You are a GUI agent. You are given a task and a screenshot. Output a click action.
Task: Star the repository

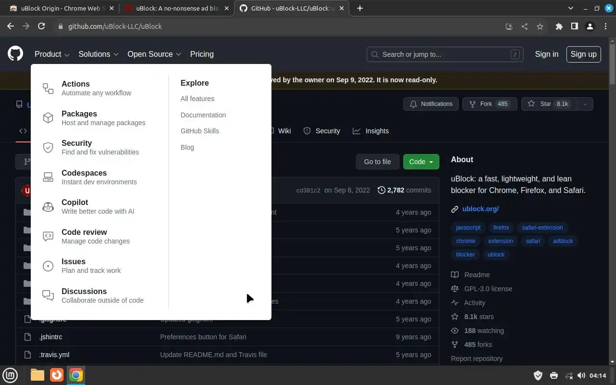549,104
